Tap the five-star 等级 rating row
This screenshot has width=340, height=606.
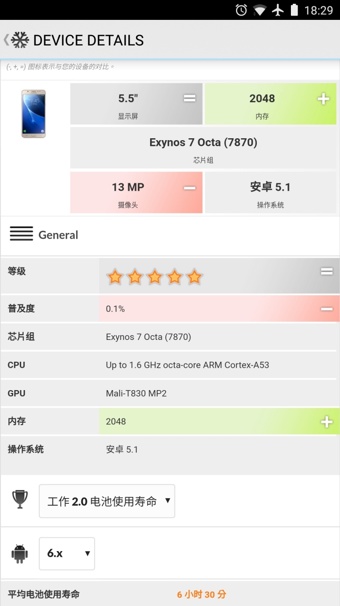(x=170, y=276)
